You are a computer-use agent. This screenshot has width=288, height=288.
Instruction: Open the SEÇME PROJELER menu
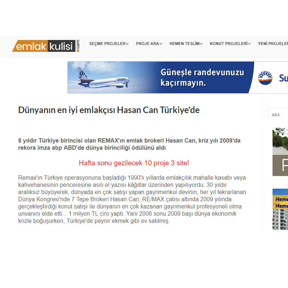(109, 44)
